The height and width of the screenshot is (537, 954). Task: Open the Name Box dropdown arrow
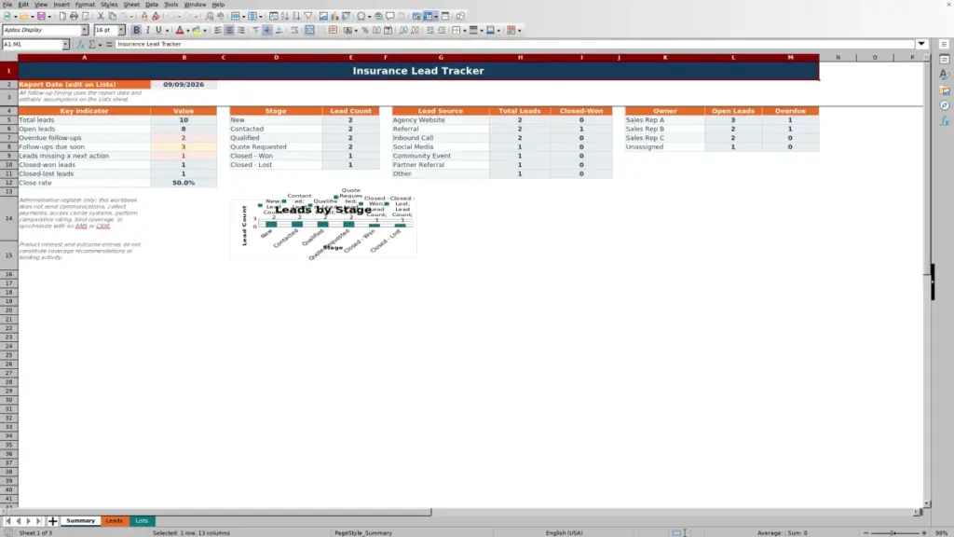click(65, 45)
